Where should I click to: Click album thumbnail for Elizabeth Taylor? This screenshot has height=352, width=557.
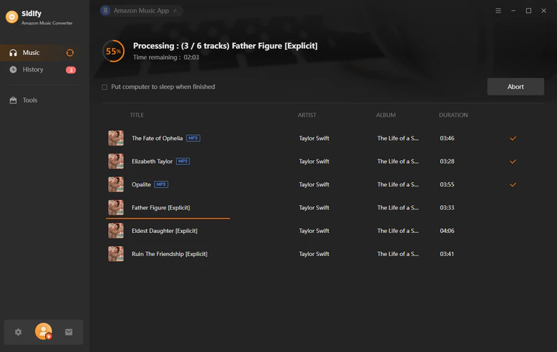[x=116, y=161]
